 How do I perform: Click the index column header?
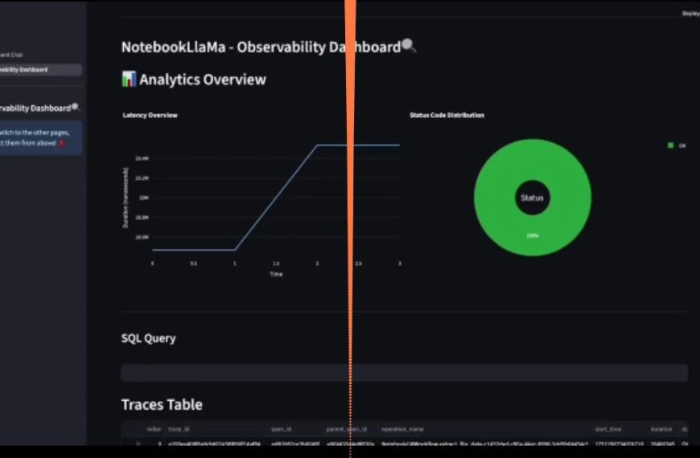[x=154, y=429]
